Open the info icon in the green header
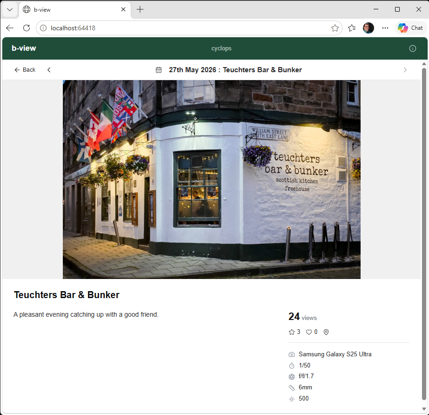 pyautogui.click(x=412, y=48)
